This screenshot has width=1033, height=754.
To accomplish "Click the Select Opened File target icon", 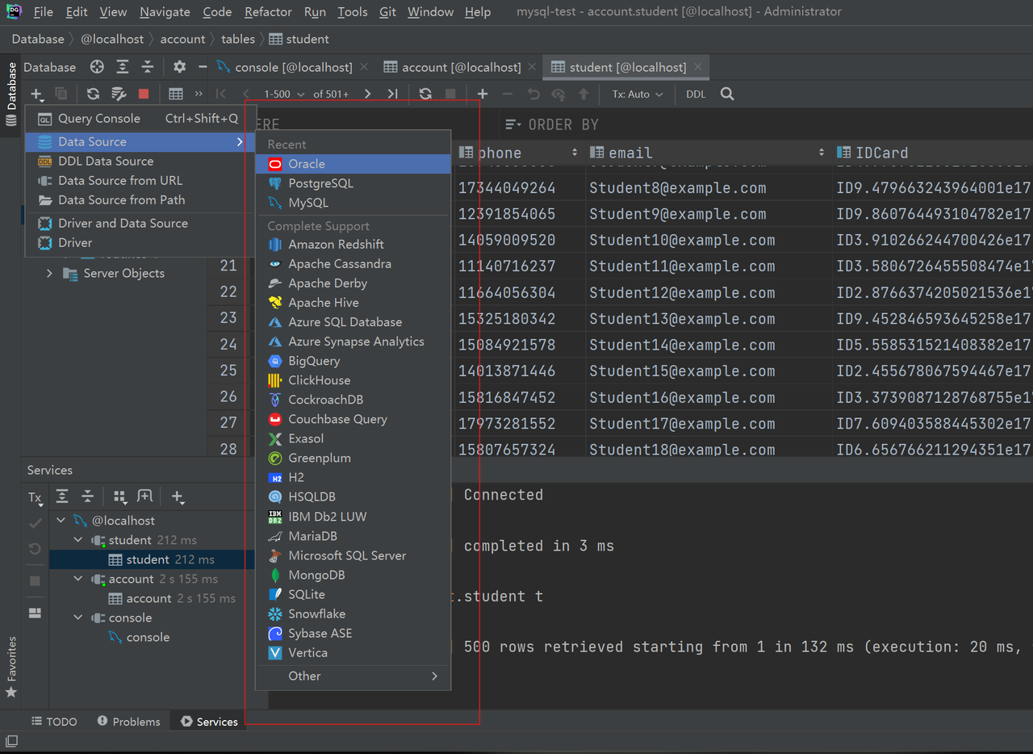I will point(97,67).
